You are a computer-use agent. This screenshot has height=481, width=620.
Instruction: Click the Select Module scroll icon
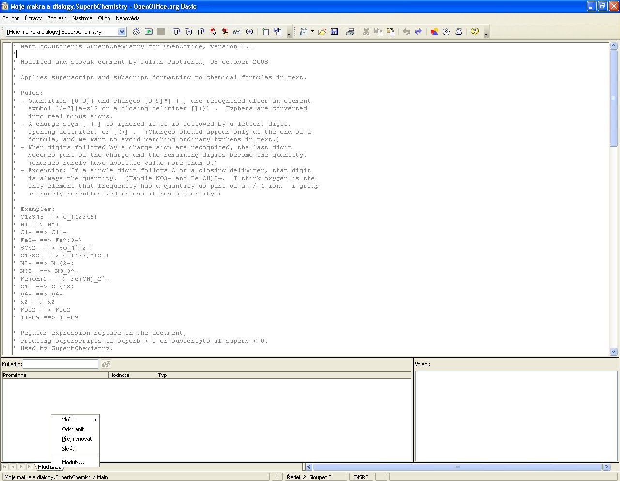[459, 31]
